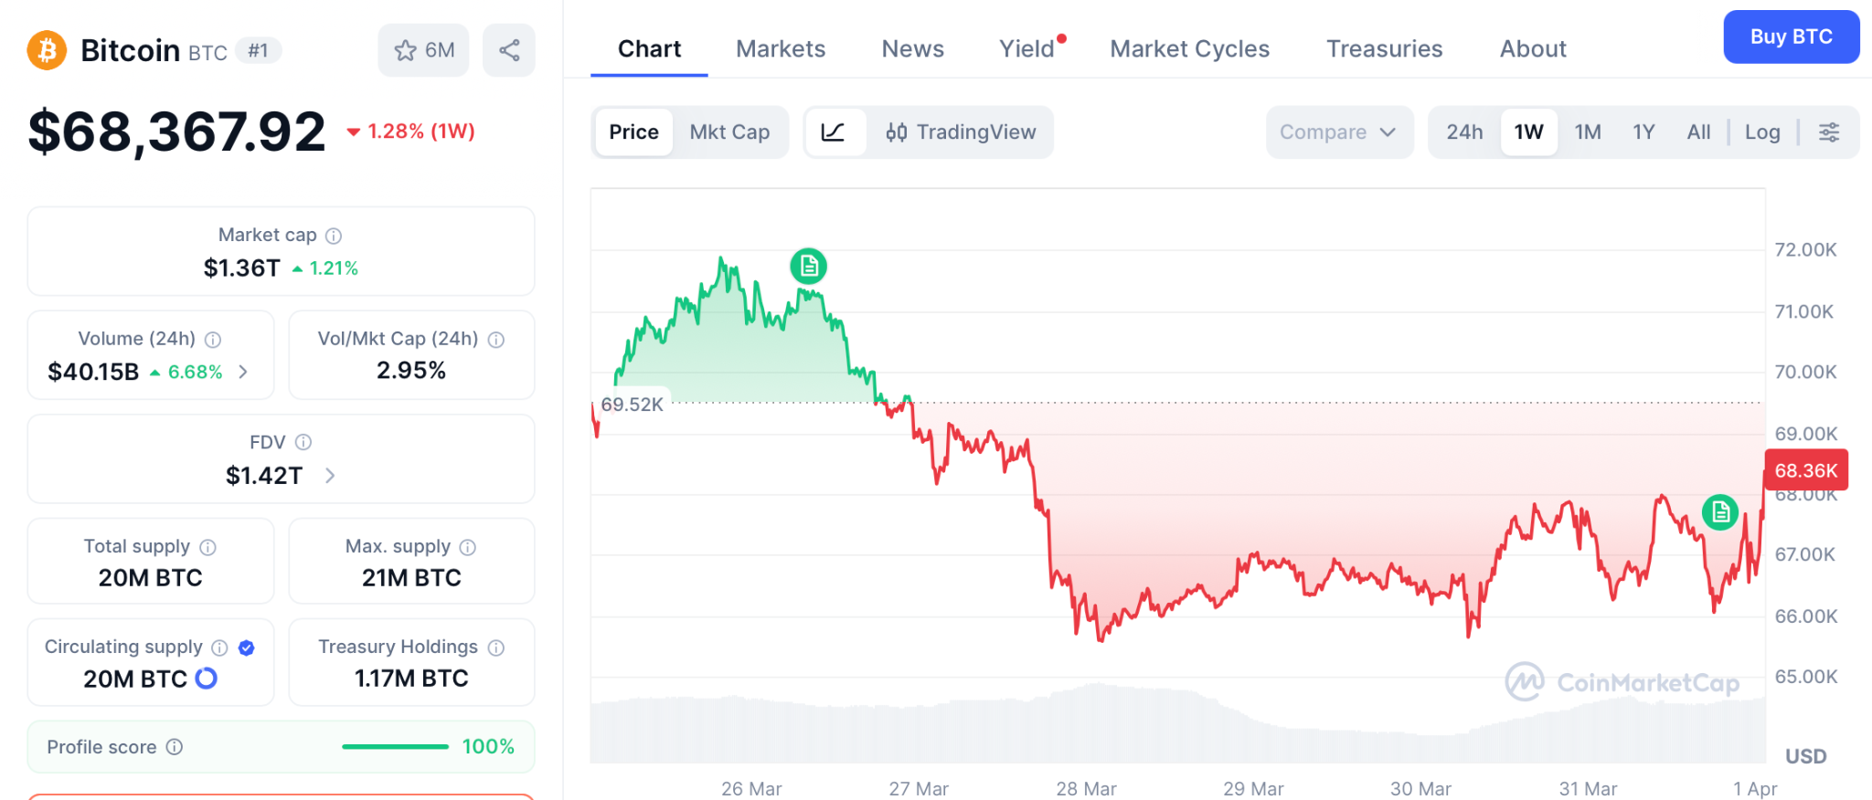This screenshot has width=1872, height=800.
Task: Open chart settings sliders icon
Action: [1829, 132]
